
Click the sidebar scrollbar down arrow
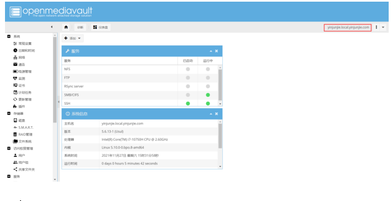(55, 179)
